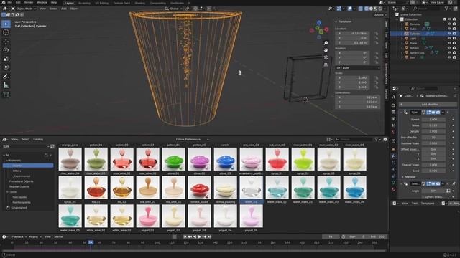
Task: Select the tomato_sauce red material thumbnail
Action: (x=200, y=188)
